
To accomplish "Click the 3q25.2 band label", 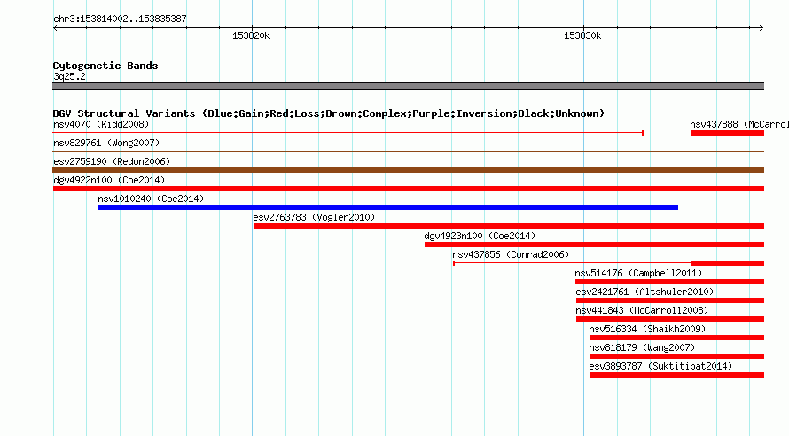I will pos(69,76).
